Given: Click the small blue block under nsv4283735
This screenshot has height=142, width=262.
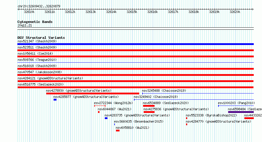Looking at the screenshot, I should click(x=106, y=118).
